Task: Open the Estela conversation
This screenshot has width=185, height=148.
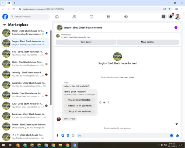Action: pos(25,95)
